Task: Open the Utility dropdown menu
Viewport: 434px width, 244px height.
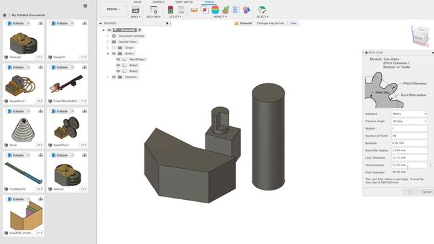Action: pos(176,16)
